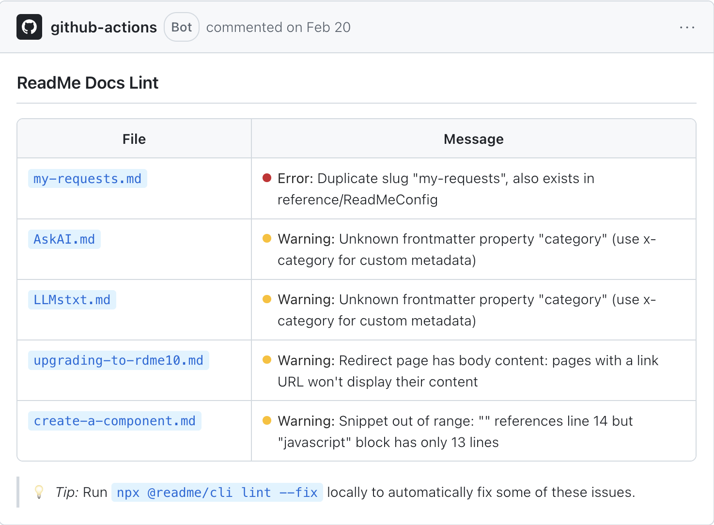Open the my-requests.md file link
Screen dimensions: 714x525
click(x=88, y=179)
